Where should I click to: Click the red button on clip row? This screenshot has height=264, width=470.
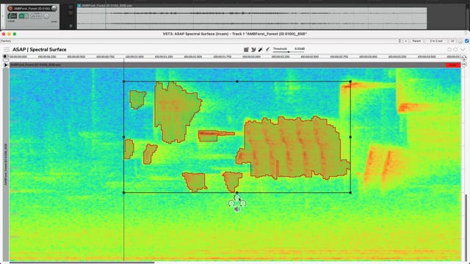click(x=453, y=65)
